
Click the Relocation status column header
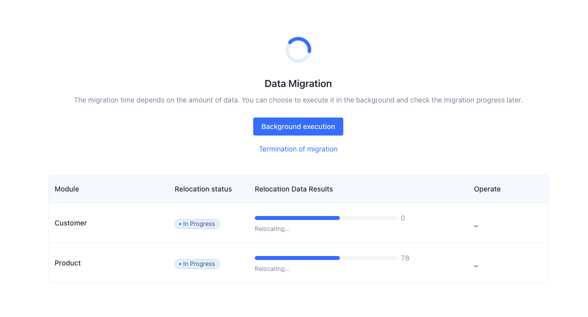(203, 189)
